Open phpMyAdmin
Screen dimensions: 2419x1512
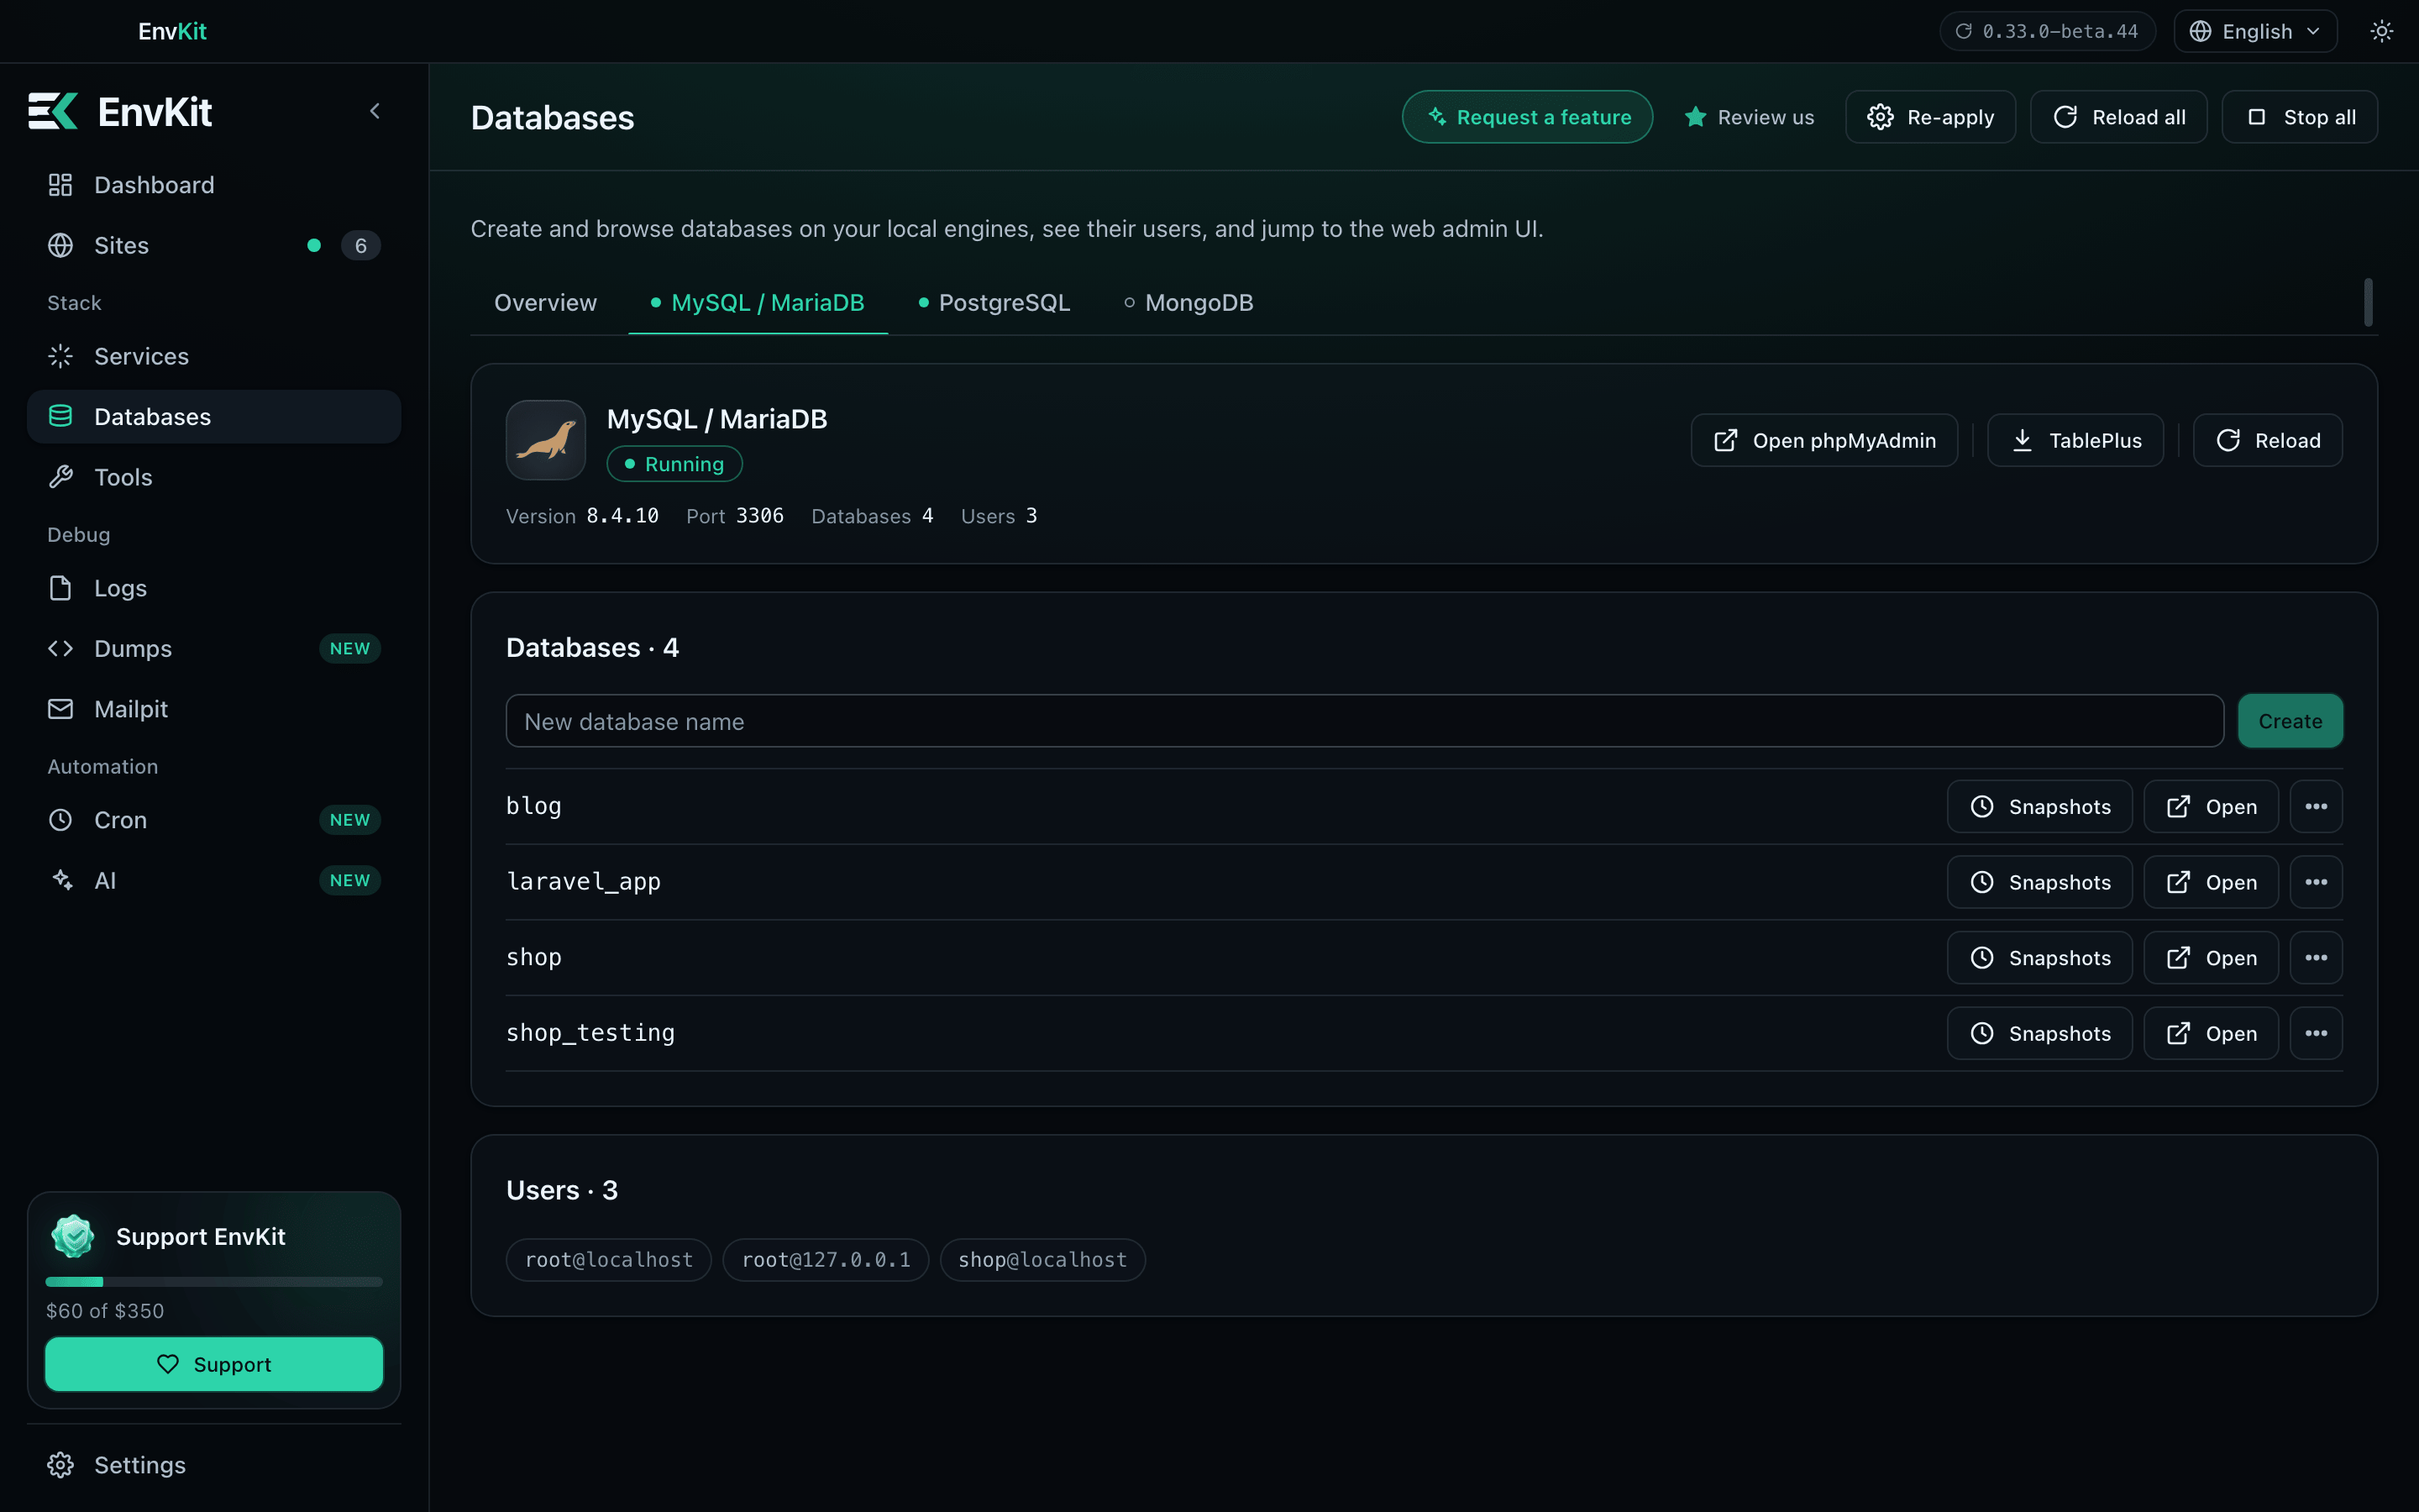(x=1824, y=440)
